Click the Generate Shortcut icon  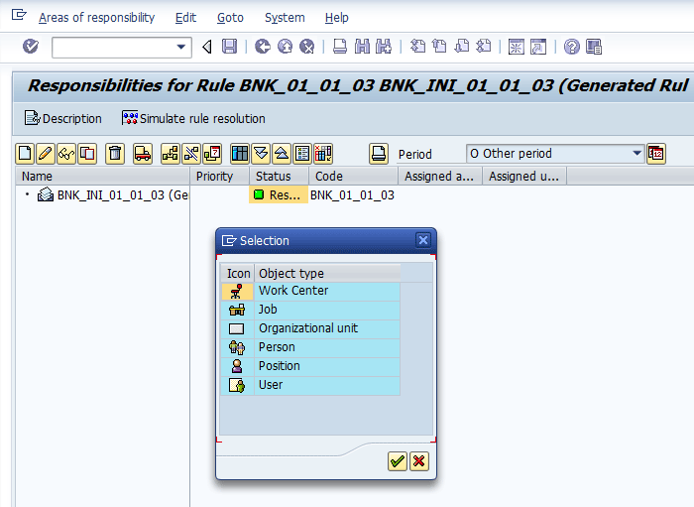538,46
